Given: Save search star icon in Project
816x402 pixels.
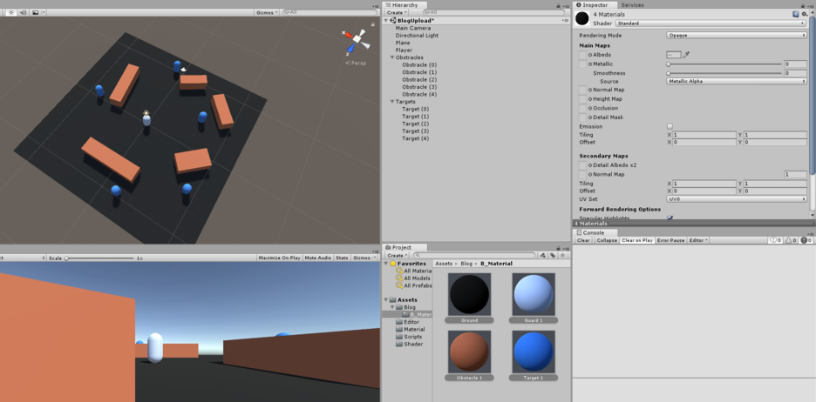Looking at the screenshot, I should pyautogui.click(x=562, y=256).
